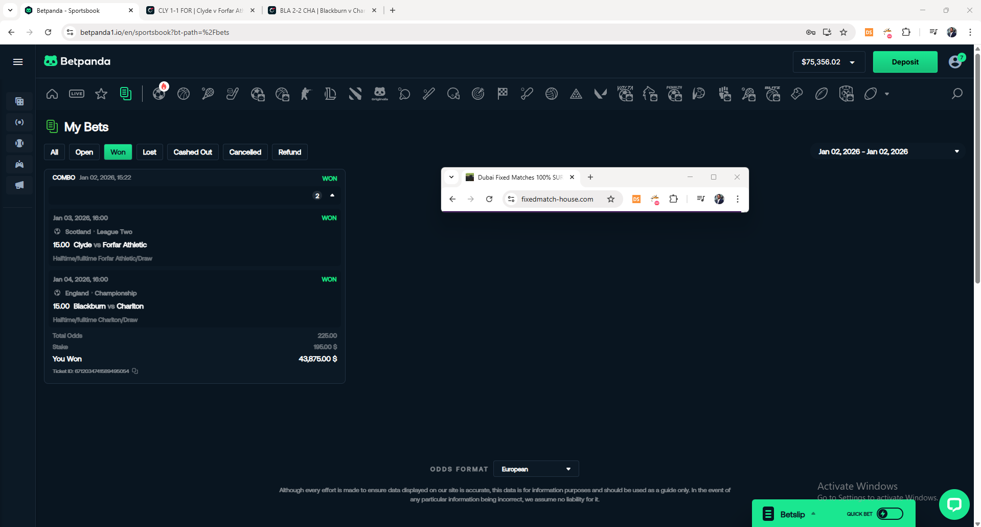Open the hamburger side menu

click(18, 62)
